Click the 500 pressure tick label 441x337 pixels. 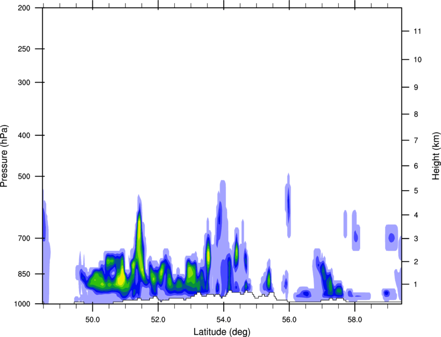coord(24,176)
